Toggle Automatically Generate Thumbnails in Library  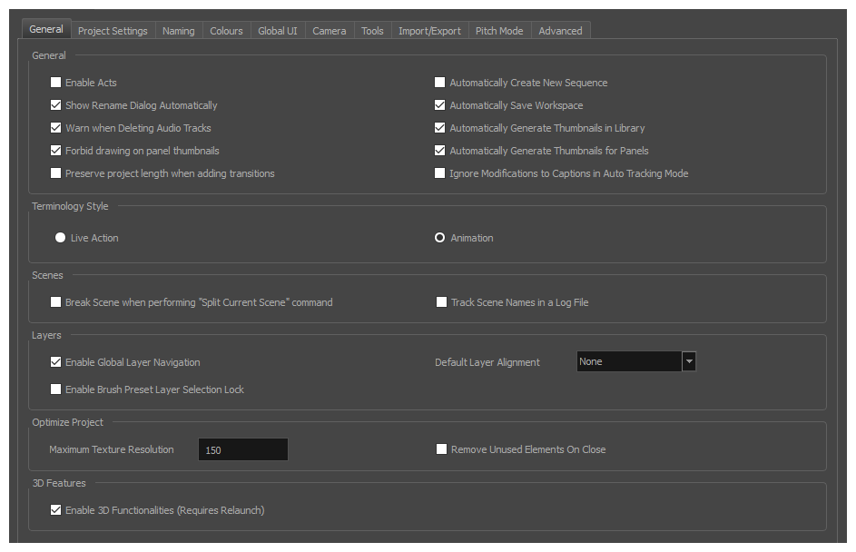[439, 128]
